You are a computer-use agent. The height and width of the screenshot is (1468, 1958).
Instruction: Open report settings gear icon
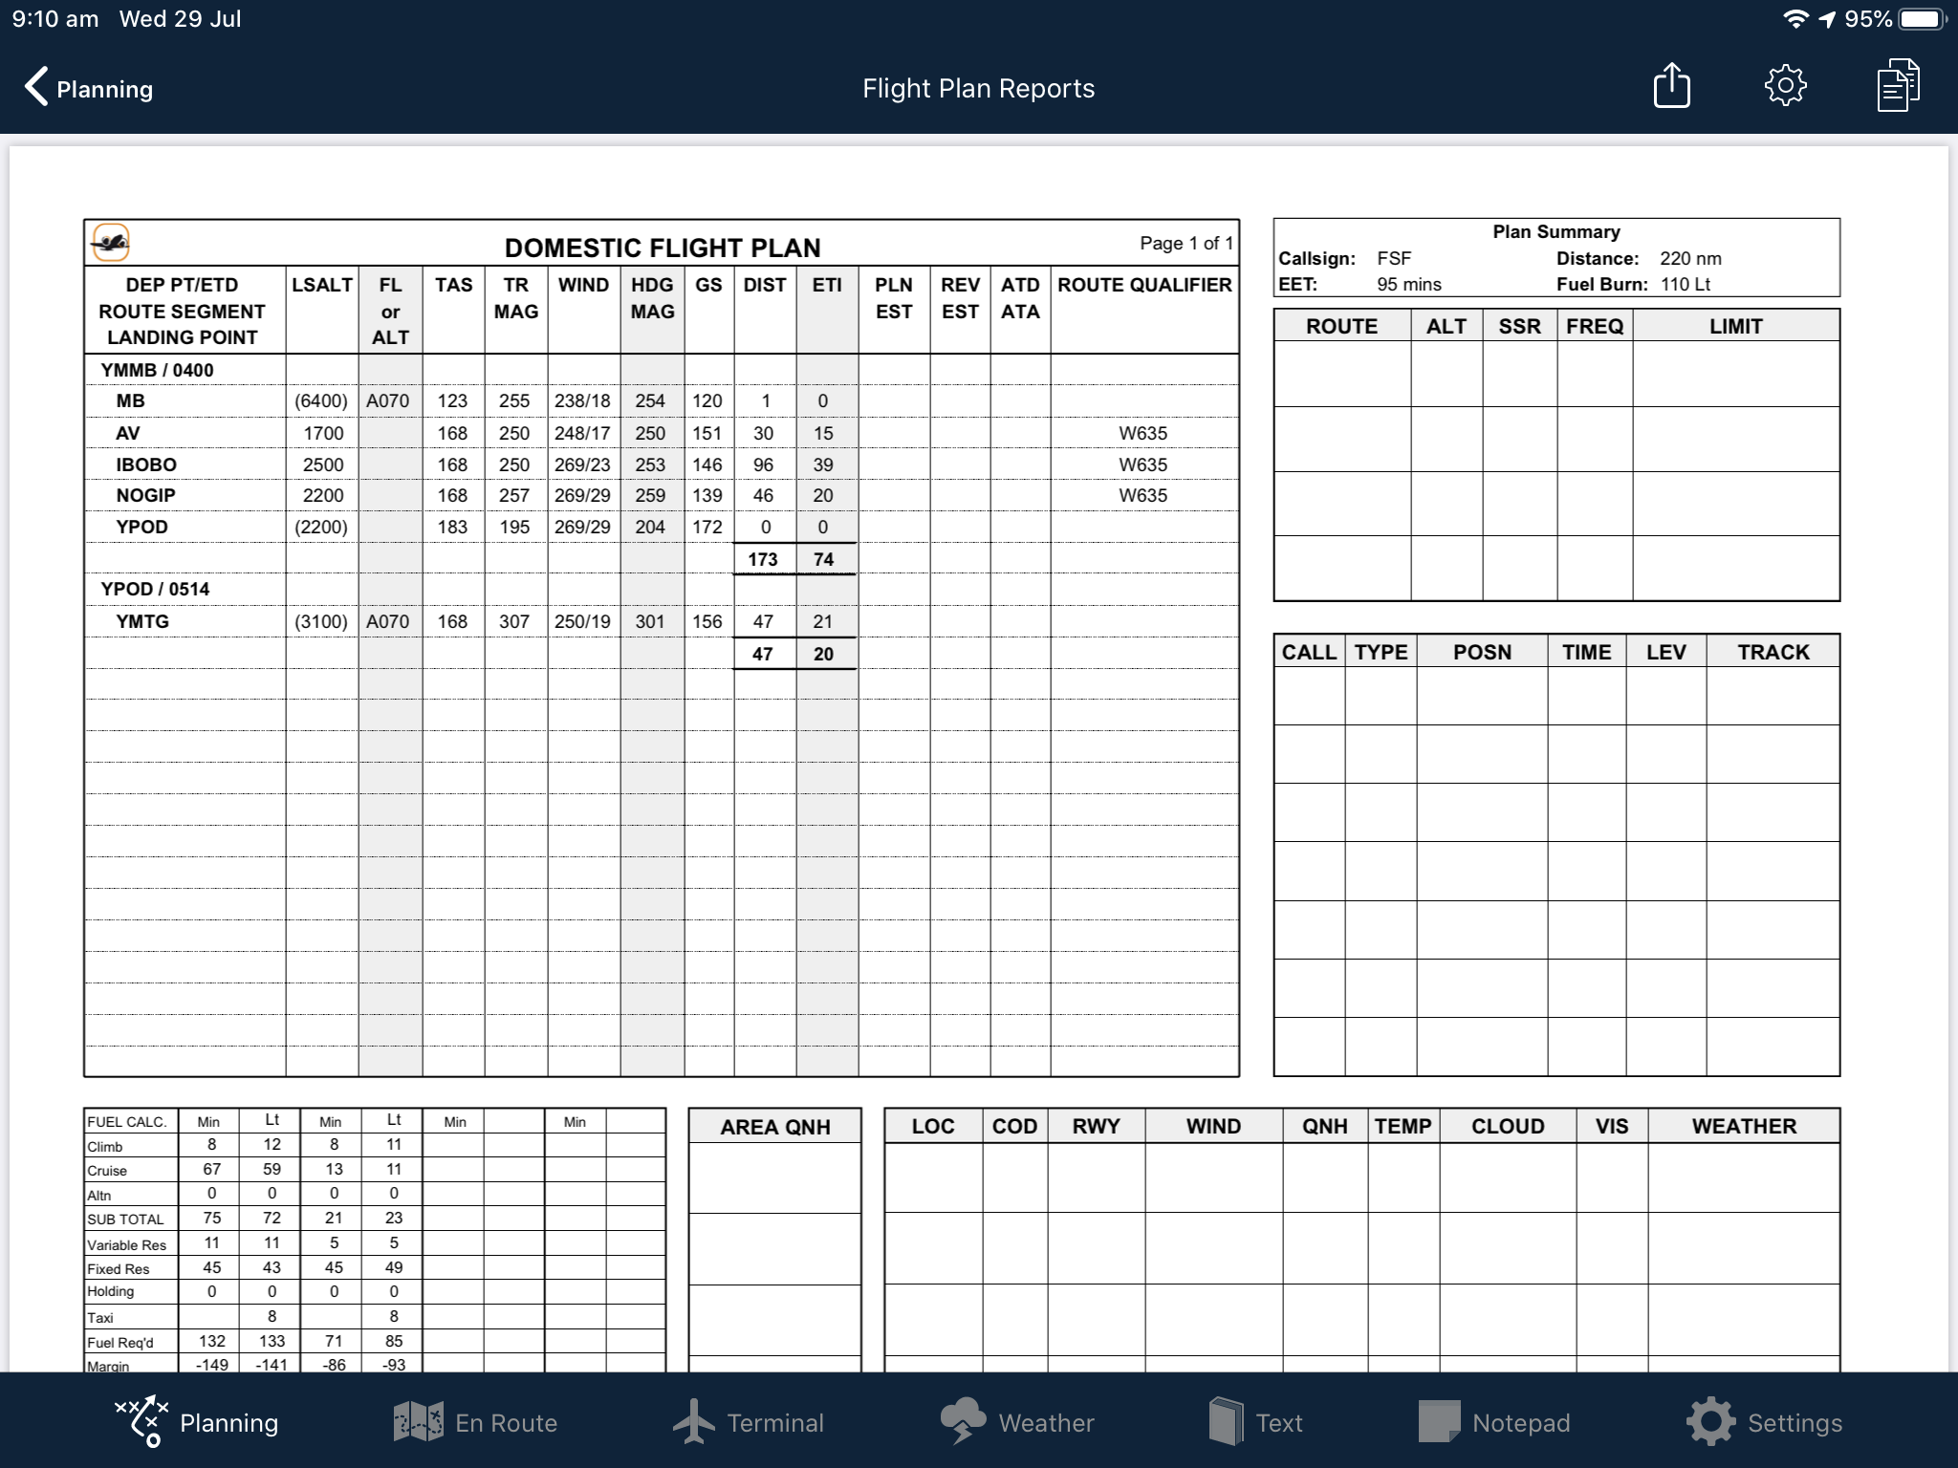[1785, 86]
